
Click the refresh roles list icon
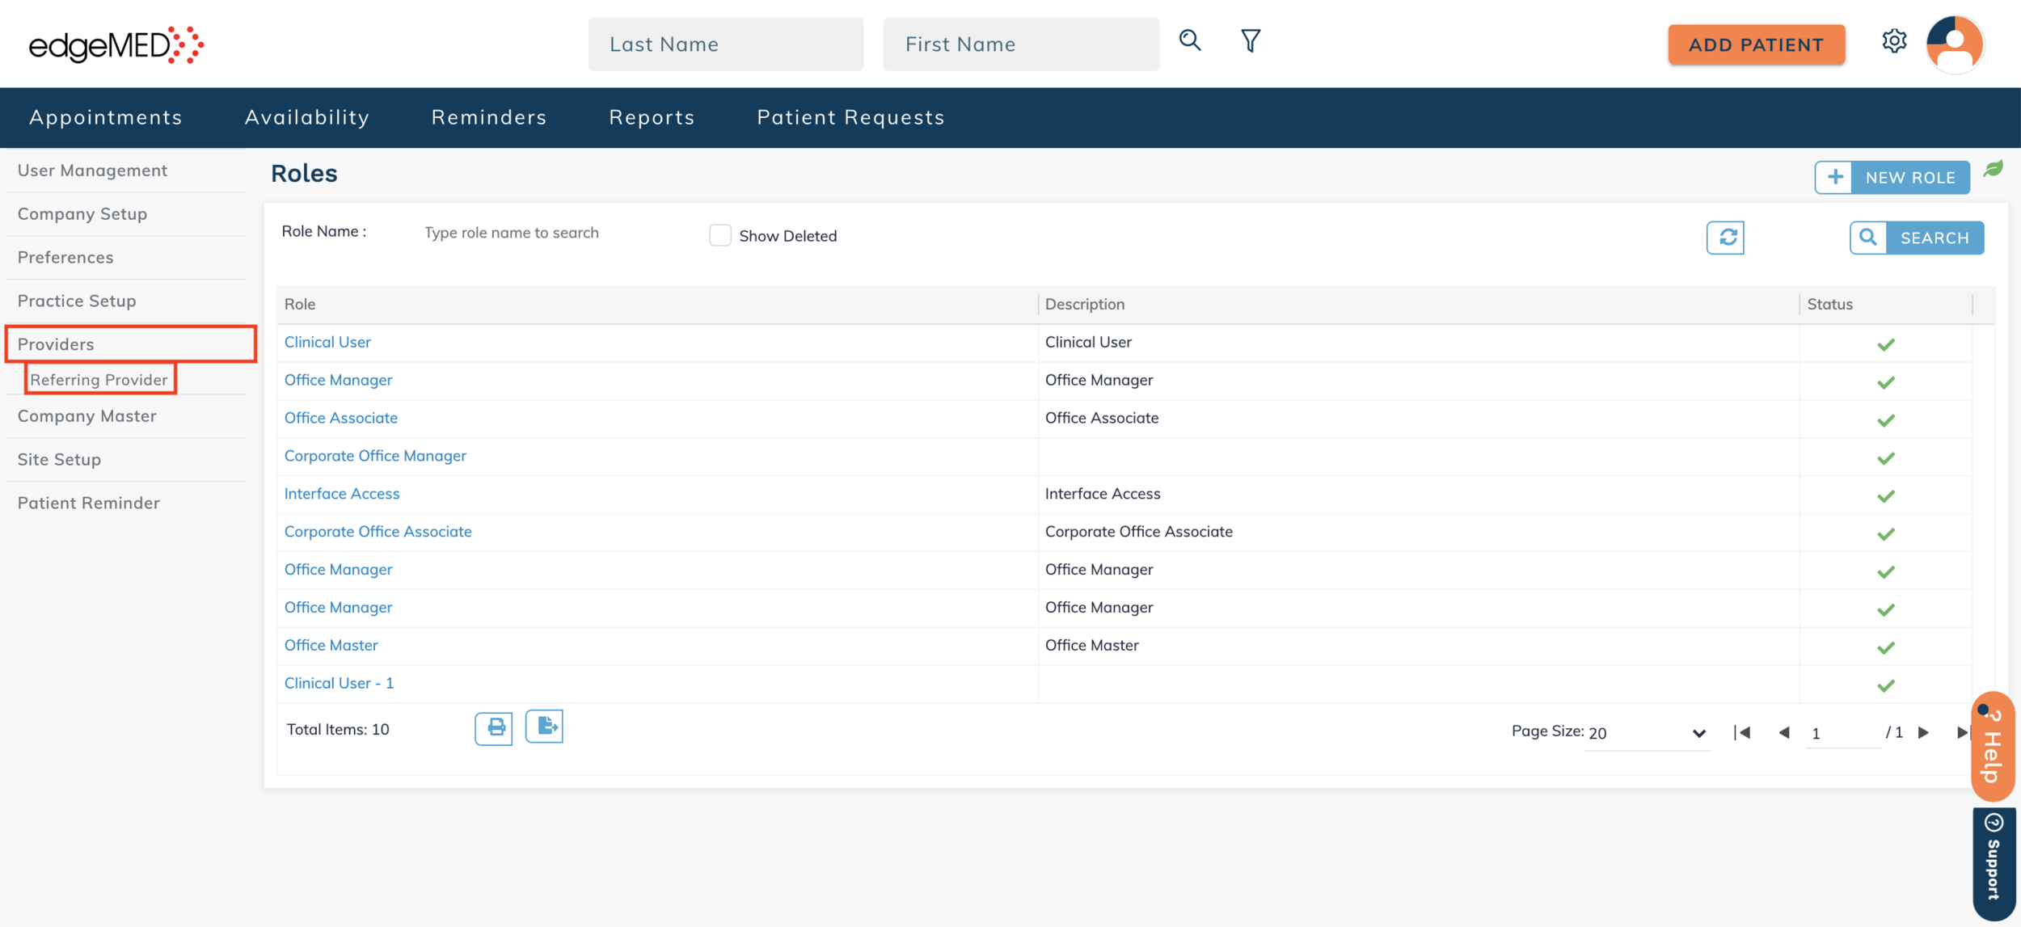click(x=1725, y=238)
